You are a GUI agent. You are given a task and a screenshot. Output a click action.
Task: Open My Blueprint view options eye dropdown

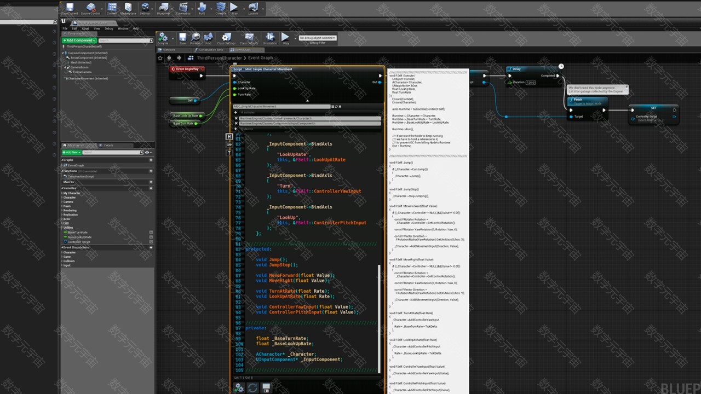148,152
